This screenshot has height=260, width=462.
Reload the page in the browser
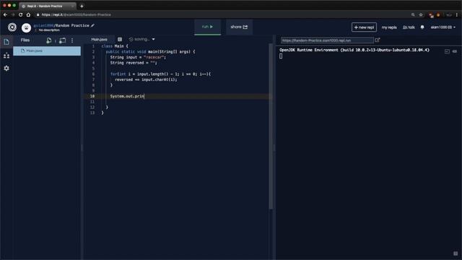[21, 14]
